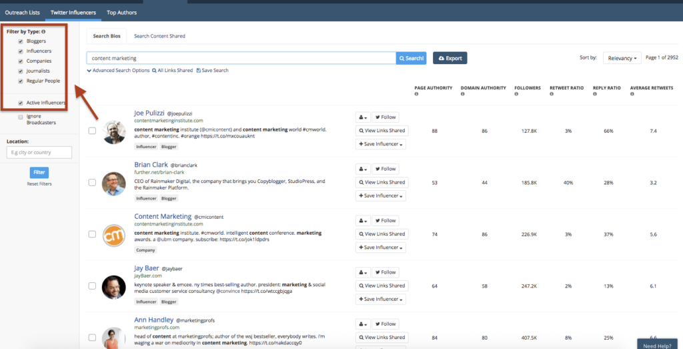Switch to Search Content Shared tab
This screenshot has width=683, height=349.
(159, 36)
